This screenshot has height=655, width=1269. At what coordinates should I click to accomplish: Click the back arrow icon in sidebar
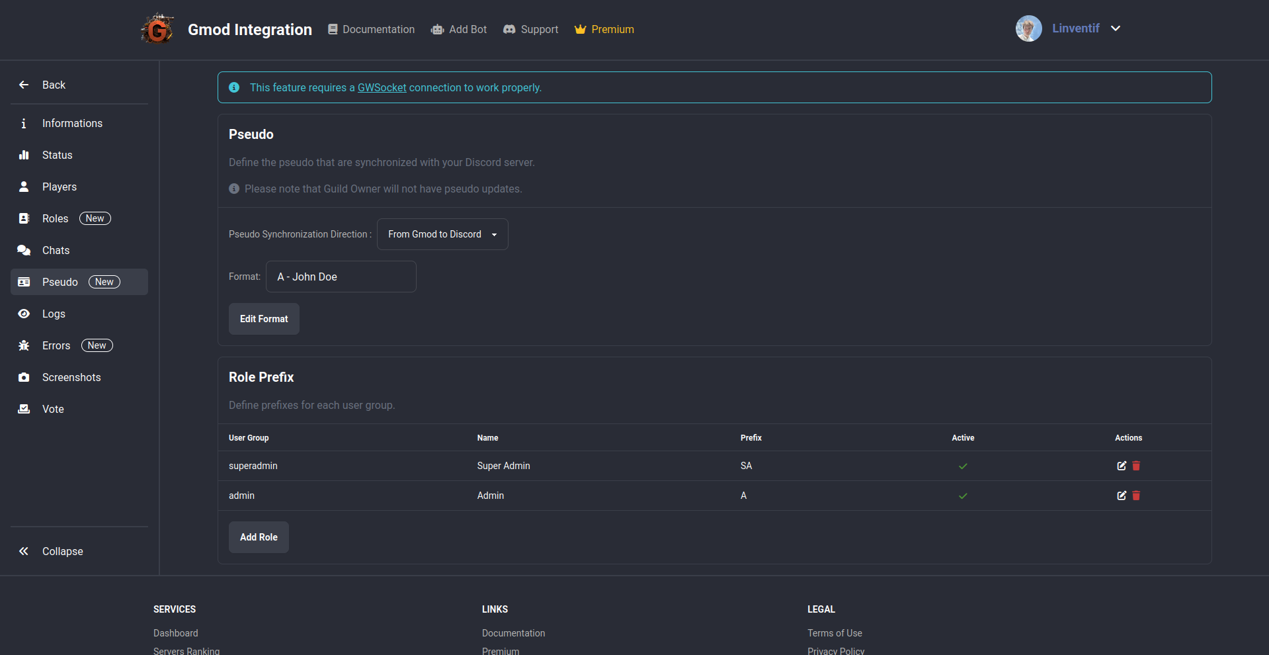click(24, 85)
